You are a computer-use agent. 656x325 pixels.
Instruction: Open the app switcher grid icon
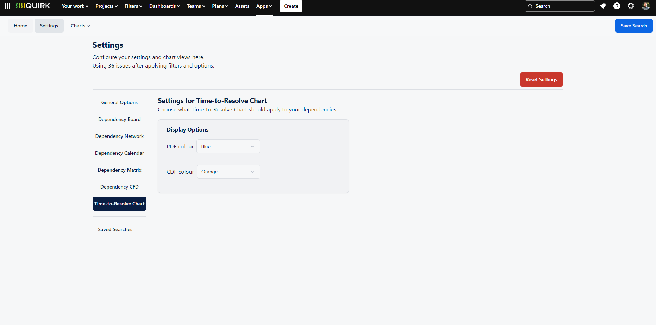click(x=7, y=6)
